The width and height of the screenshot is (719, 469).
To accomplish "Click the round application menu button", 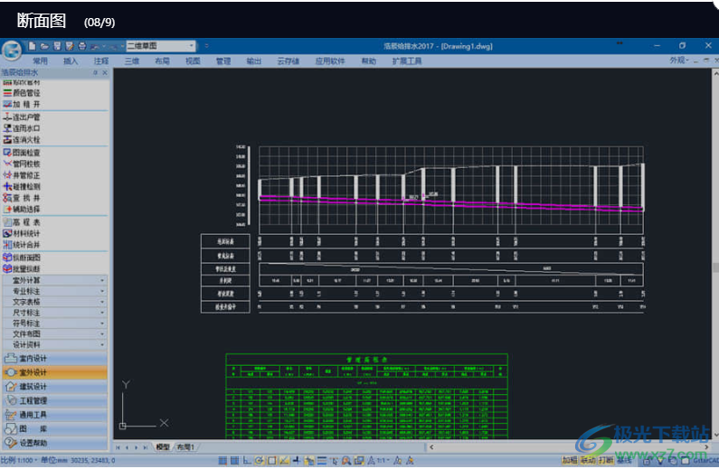I will 12,51.
